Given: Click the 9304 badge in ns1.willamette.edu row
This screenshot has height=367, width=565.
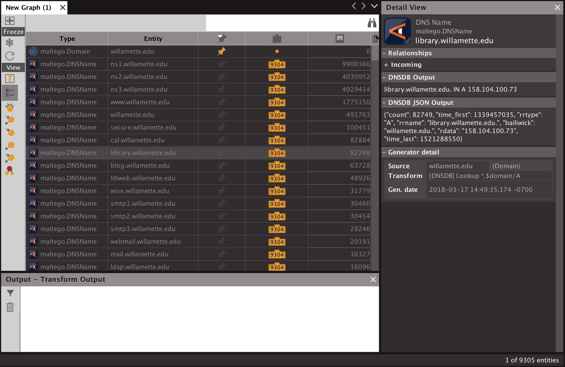Looking at the screenshot, I should pos(277,65).
